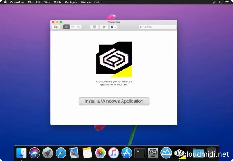The height and width of the screenshot is (161, 233).
Task: Open Launchpad rocket icon in Dock
Action: tap(48, 153)
